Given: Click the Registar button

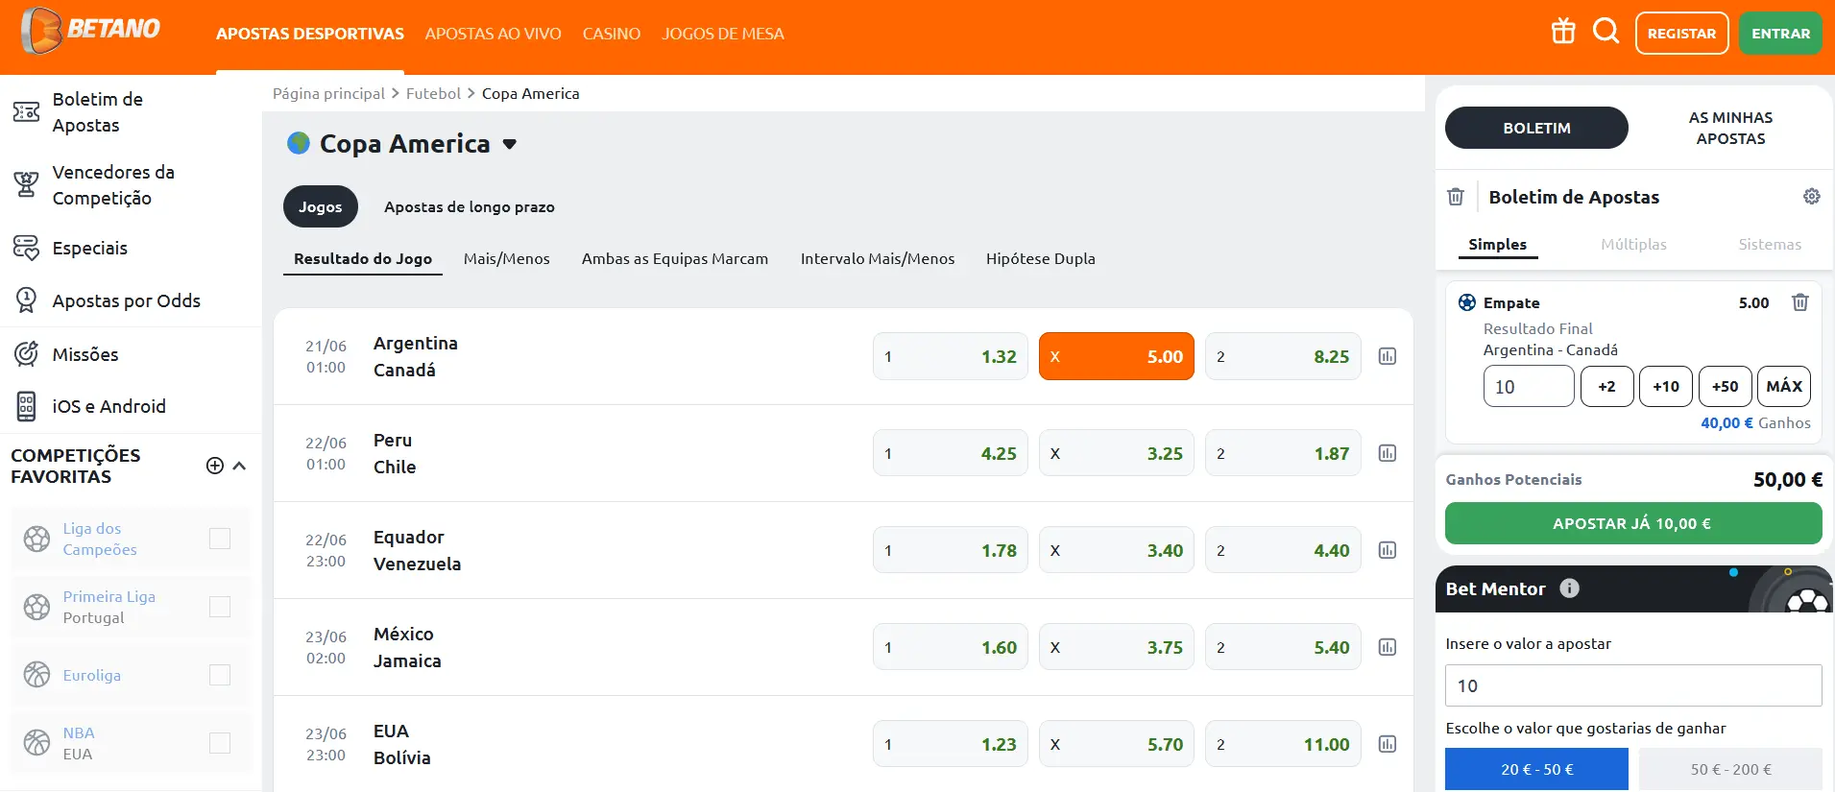Looking at the screenshot, I should click(1682, 33).
